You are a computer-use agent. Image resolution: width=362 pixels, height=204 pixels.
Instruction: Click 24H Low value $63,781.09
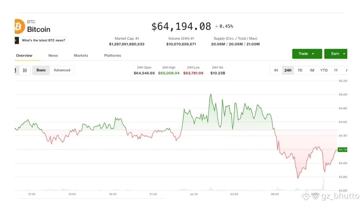(193, 73)
